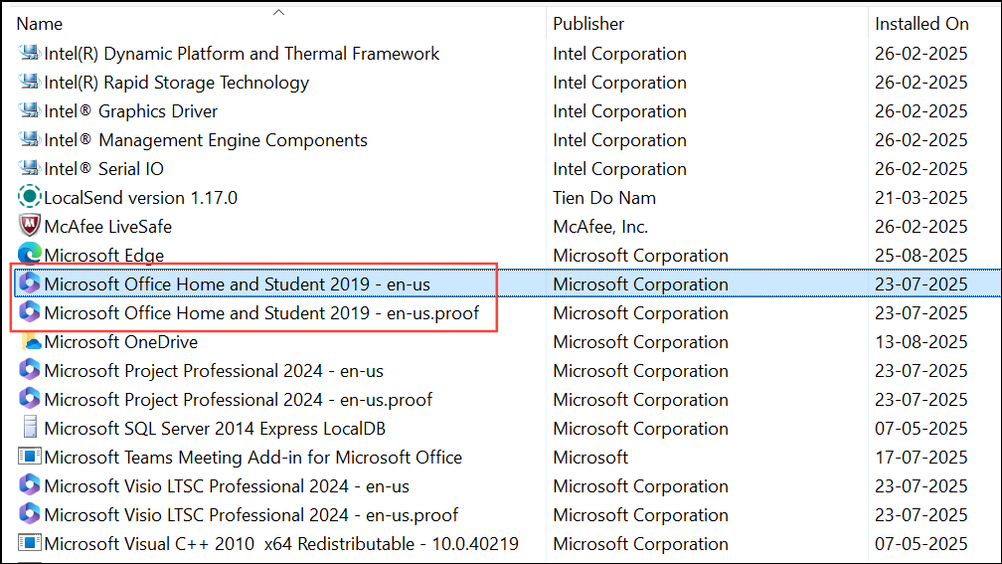Screen dimensions: 1002x564
Task: Click the Microsoft Edge icon
Action: tap(30, 256)
